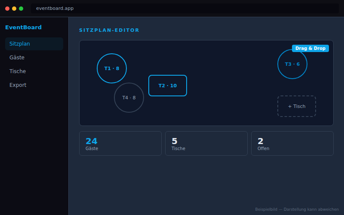This screenshot has width=344, height=215.
Task: Select rectangular table T2 · 10
Action: click(x=168, y=86)
